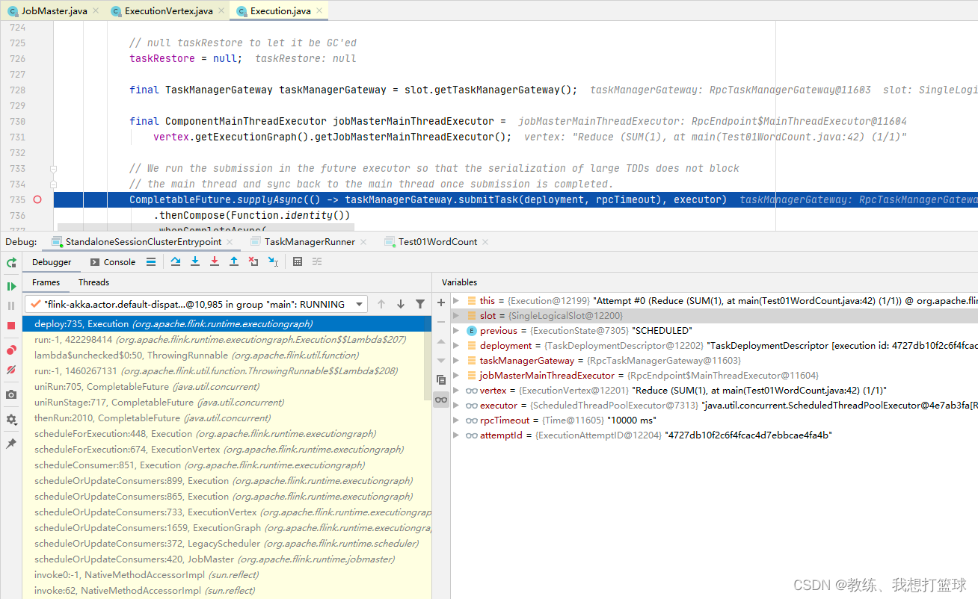Click Step Over arrow icon
Image resolution: width=978 pixels, height=599 pixels.
tap(176, 261)
